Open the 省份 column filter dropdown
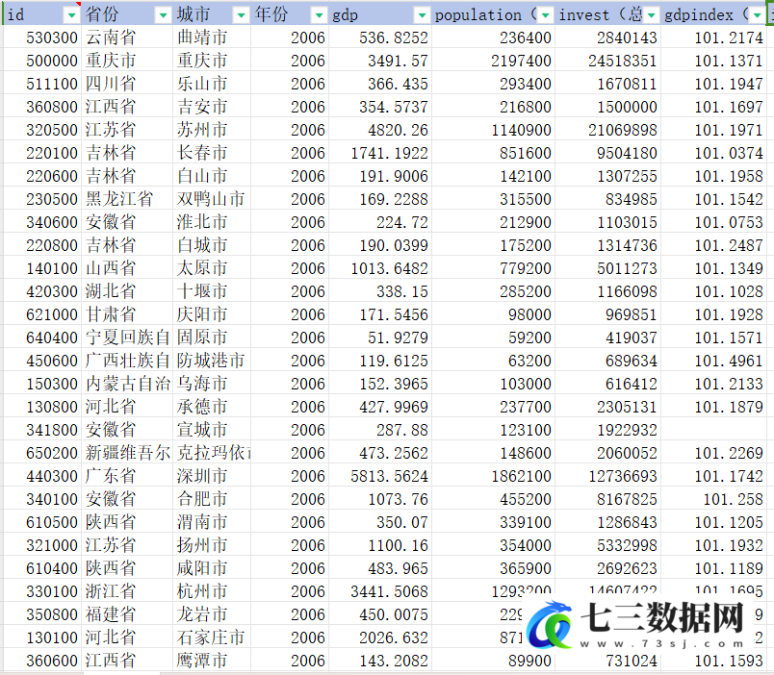774x675 pixels. (163, 15)
